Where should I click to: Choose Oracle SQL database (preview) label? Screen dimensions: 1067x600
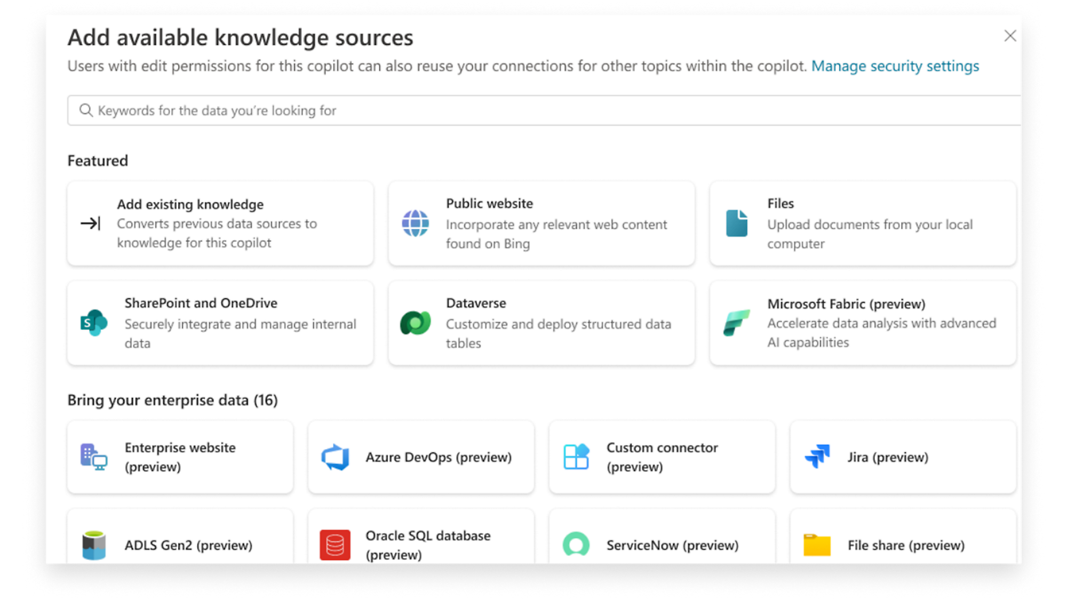428,545
